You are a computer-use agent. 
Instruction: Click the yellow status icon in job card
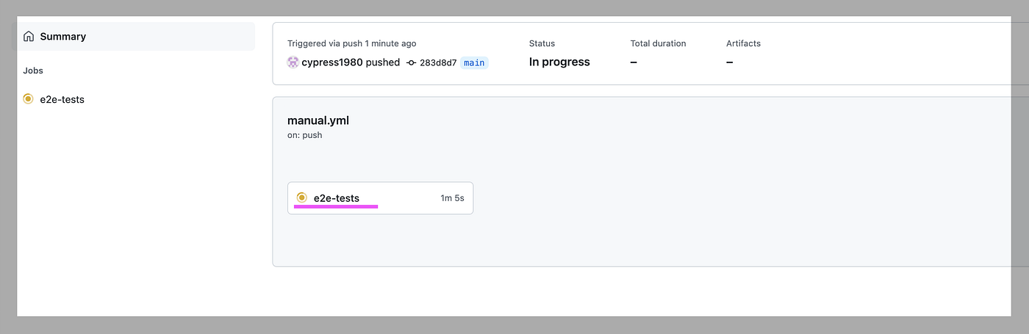(301, 197)
